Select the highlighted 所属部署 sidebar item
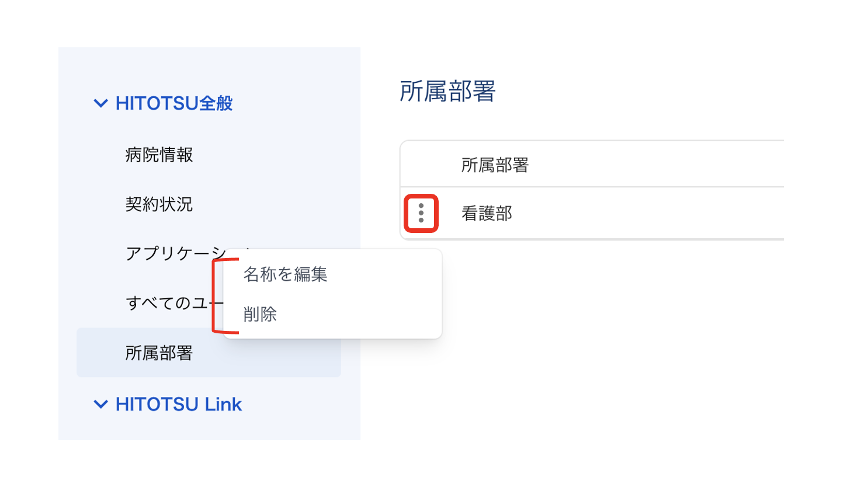 (x=159, y=353)
